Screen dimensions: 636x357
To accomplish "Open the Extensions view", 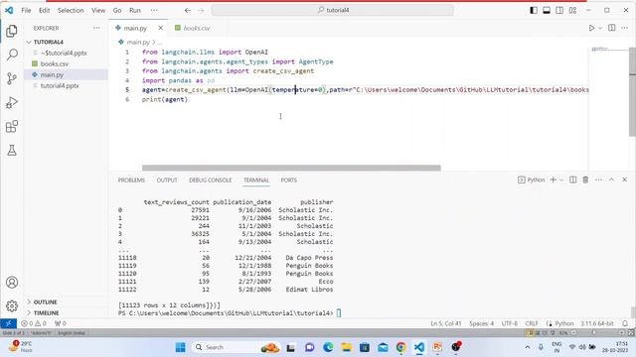I will point(12,126).
